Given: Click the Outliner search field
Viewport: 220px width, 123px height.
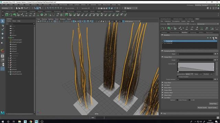Looking at the screenshot, I should pos(21,24).
